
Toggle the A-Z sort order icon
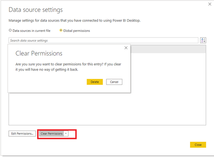pos(203,40)
